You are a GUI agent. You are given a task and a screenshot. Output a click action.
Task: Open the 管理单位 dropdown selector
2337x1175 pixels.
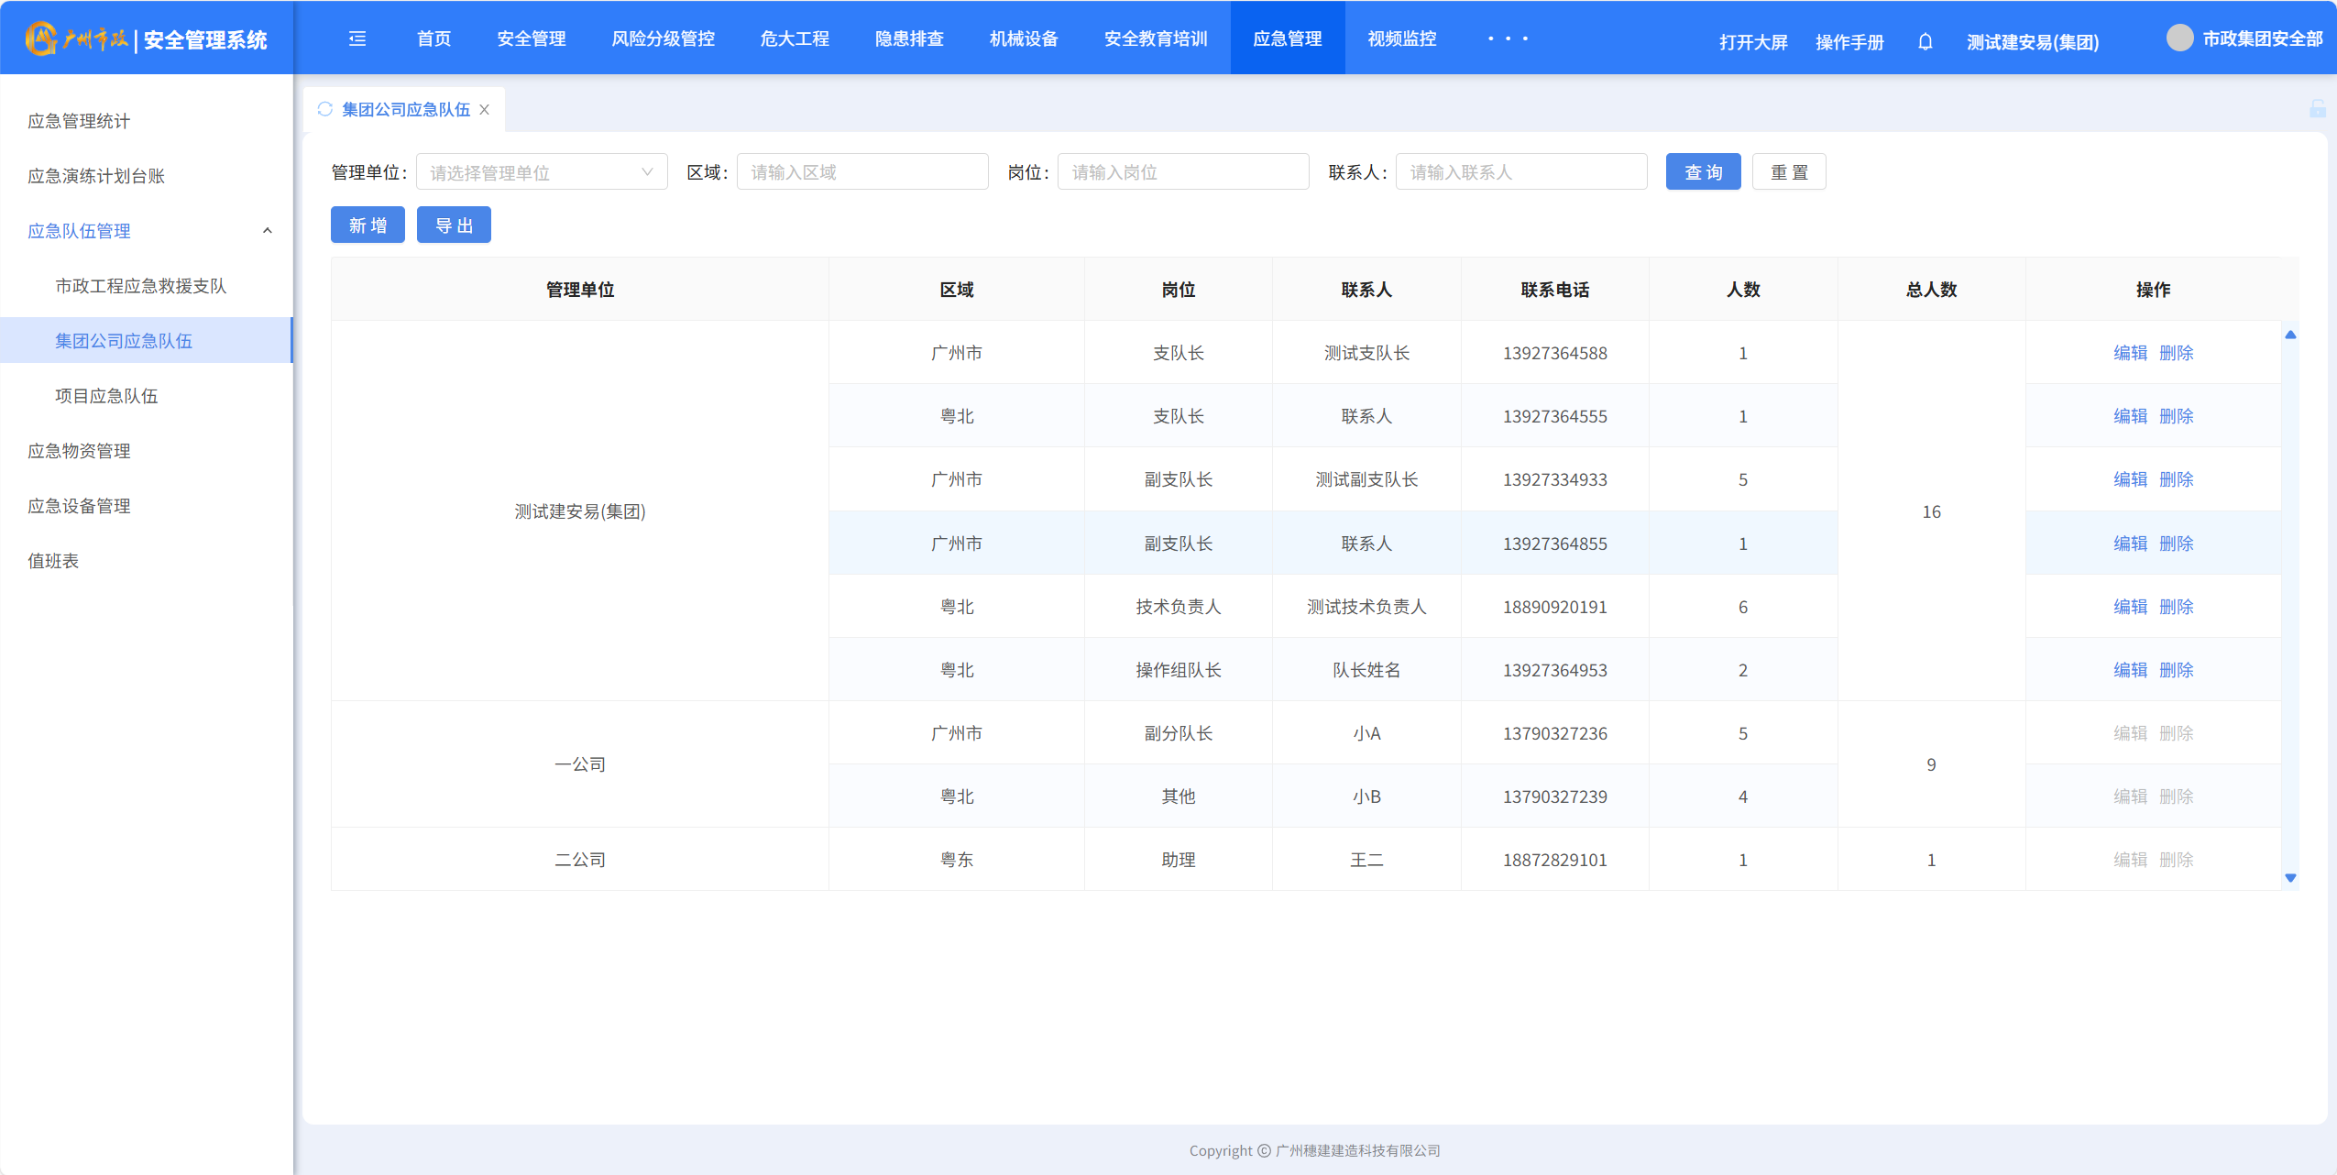[x=541, y=172]
